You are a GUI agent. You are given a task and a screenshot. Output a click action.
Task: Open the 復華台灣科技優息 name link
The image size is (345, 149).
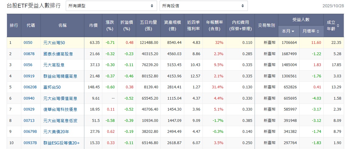pyautogui.click(x=60, y=109)
